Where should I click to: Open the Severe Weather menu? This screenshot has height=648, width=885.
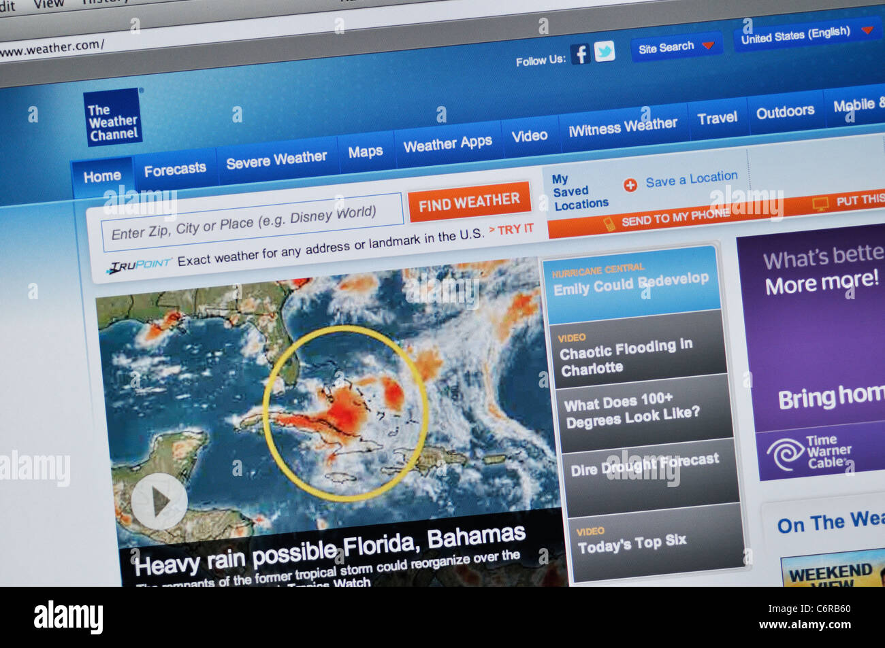[276, 160]
